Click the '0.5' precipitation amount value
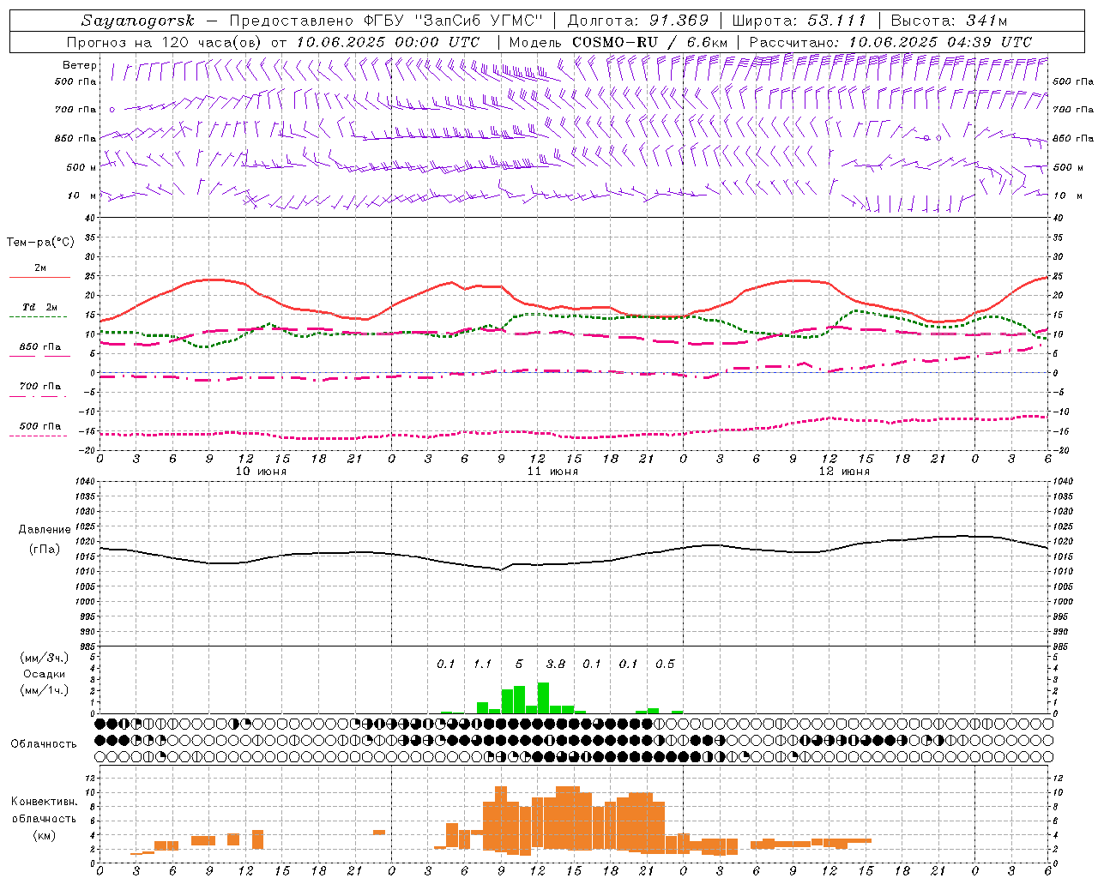The width and height of the screenshot is (1098, 878). pyautogui.click(x=665, y=665)
